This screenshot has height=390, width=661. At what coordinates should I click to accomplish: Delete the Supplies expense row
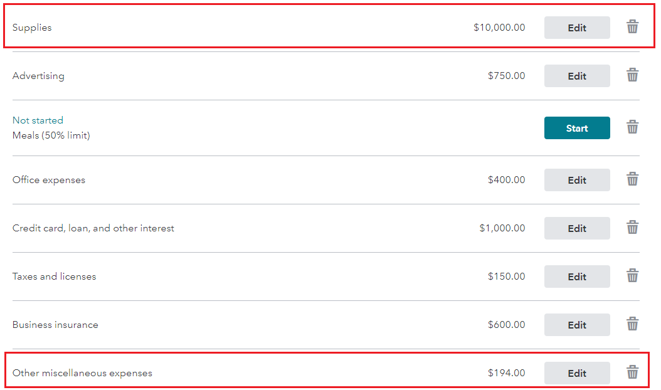(x=632, y=26)
